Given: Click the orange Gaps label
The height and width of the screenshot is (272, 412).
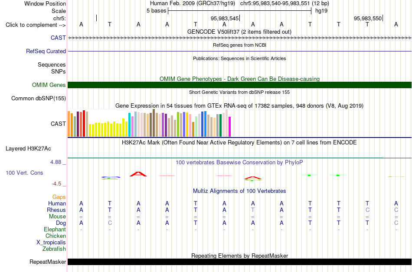Looking at the screenshot, I should [59, 197].
